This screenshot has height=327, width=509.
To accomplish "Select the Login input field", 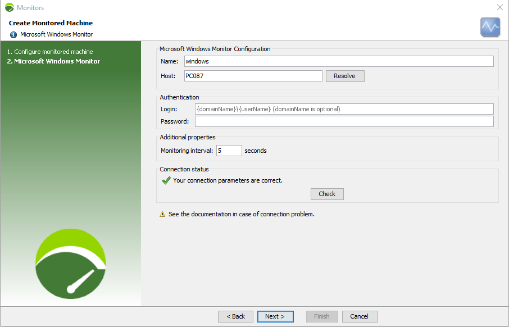I will (x=344, y=109).
